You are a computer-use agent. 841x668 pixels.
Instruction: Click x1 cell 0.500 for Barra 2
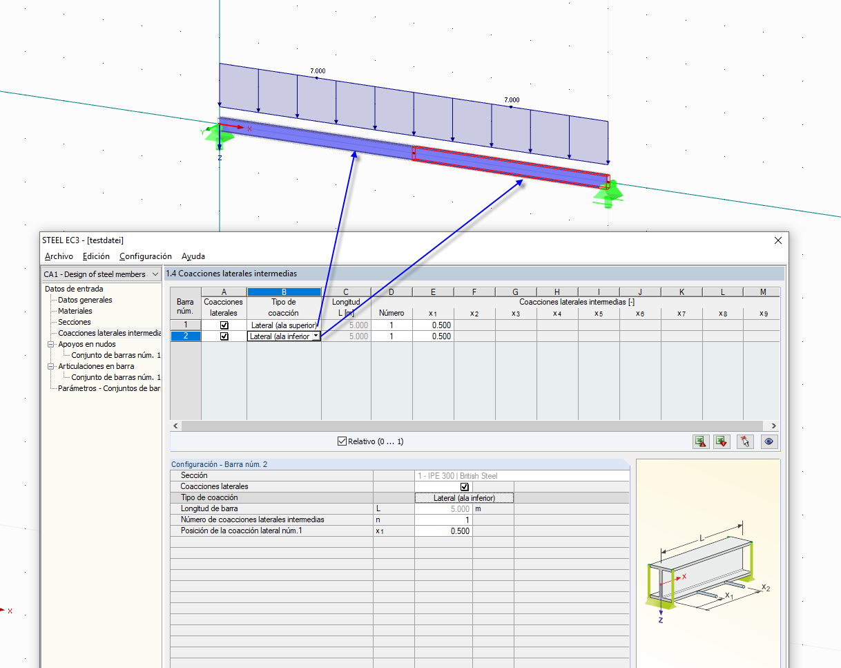[433, 336]
